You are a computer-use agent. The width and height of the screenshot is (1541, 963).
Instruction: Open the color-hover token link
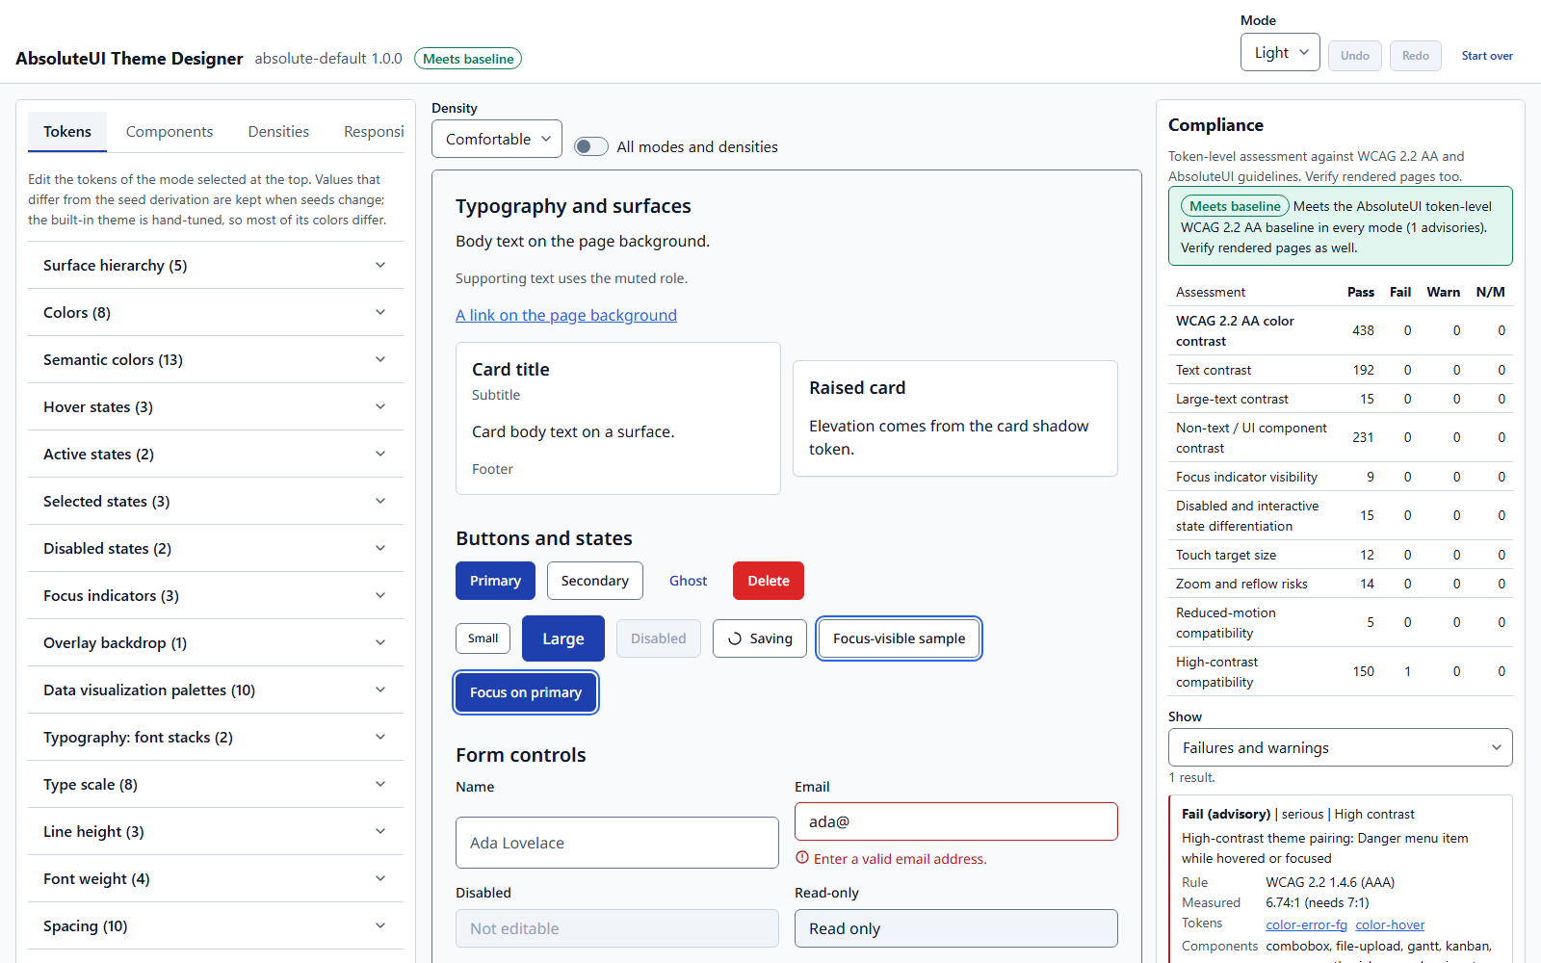click(1390, 924)
